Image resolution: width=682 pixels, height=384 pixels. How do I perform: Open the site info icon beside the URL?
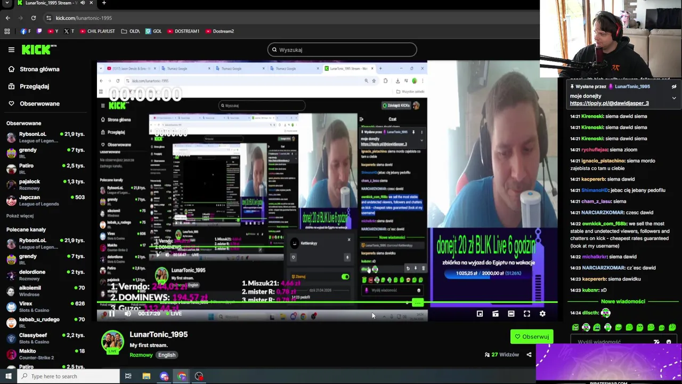coord(48,18)
